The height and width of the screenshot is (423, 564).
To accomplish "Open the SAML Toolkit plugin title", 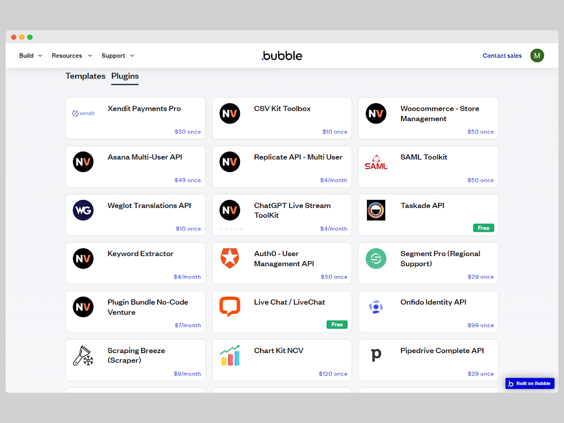I will coord(424,157).
